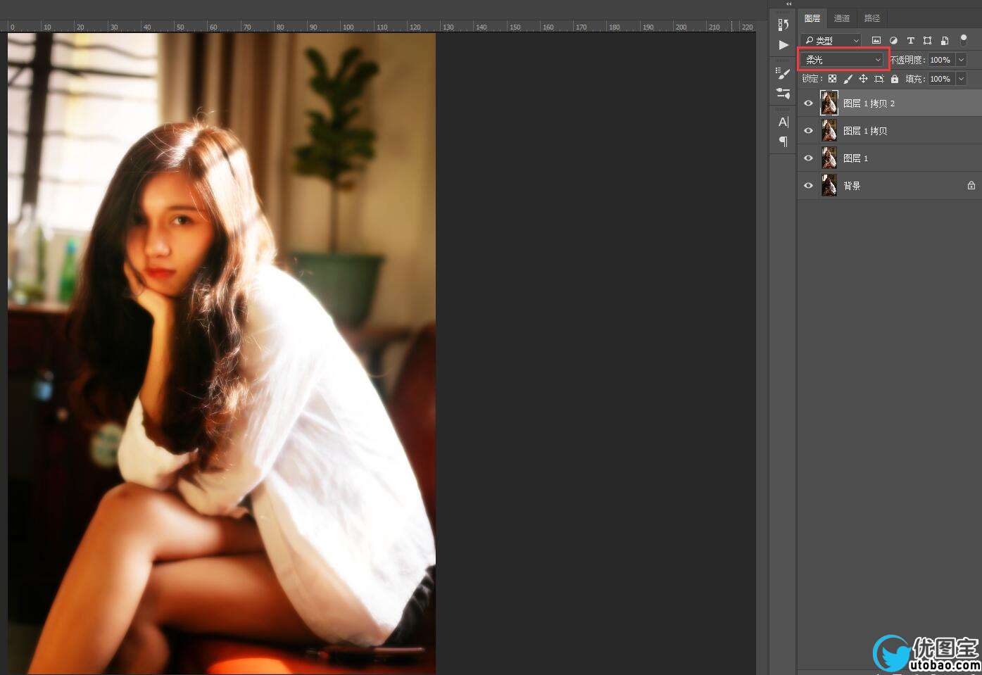Switch to the 路径 tab
The width and height of the screenshot is (982, 675).
[x=872, y=18]
